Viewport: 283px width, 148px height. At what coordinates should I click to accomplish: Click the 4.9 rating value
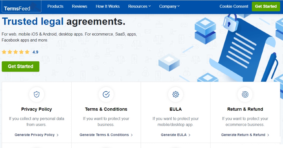pos(35,52)
